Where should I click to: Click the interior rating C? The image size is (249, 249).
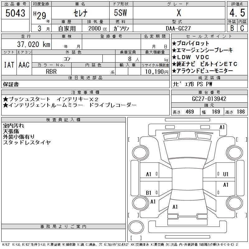[242, 28]
